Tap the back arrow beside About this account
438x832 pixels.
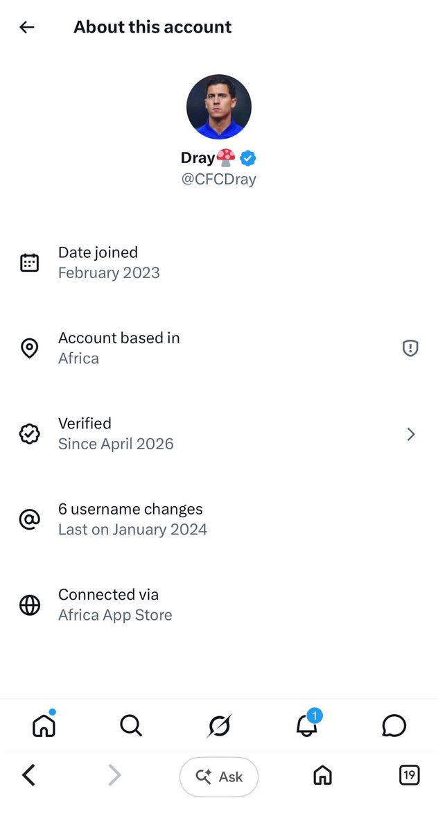27,27
